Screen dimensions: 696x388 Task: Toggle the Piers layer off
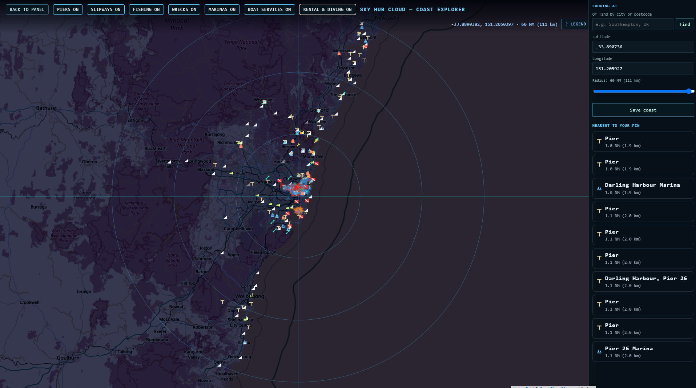[x=68, y=9]
